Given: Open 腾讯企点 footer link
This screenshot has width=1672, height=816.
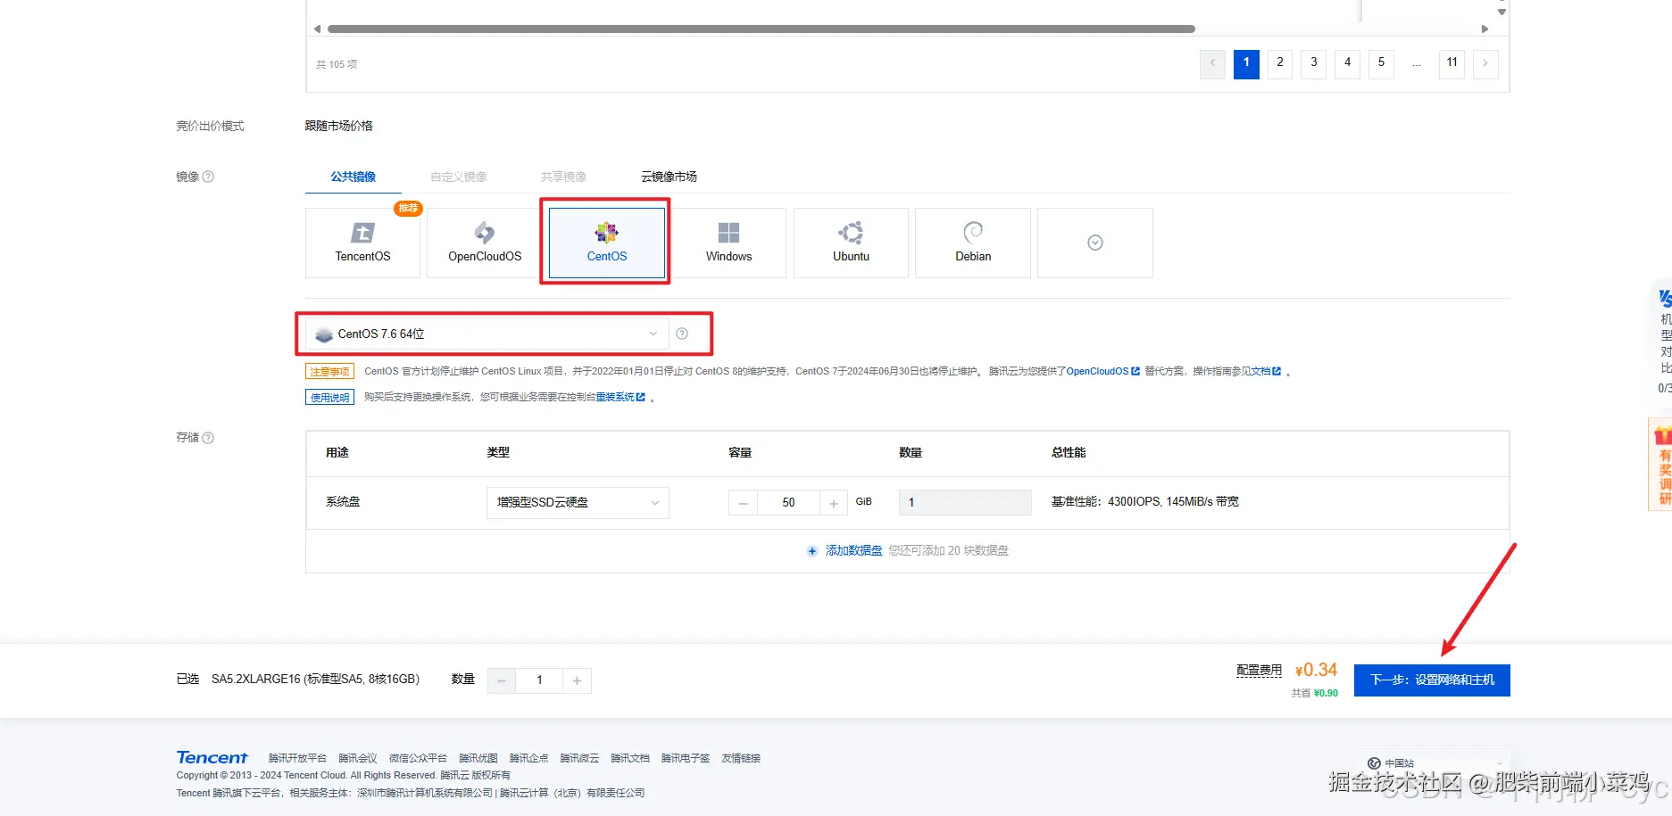Looking at the screenshot, I should pyautogui.click(x=529, y=758).
